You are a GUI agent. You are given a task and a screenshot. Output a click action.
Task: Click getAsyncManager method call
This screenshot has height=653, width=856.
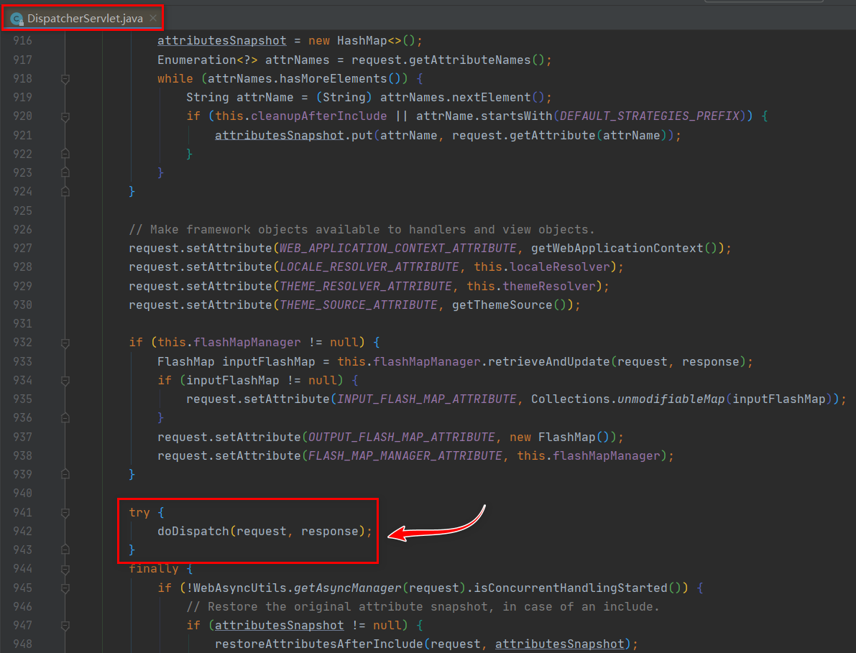pyautogui.click(x=347, y=588)
